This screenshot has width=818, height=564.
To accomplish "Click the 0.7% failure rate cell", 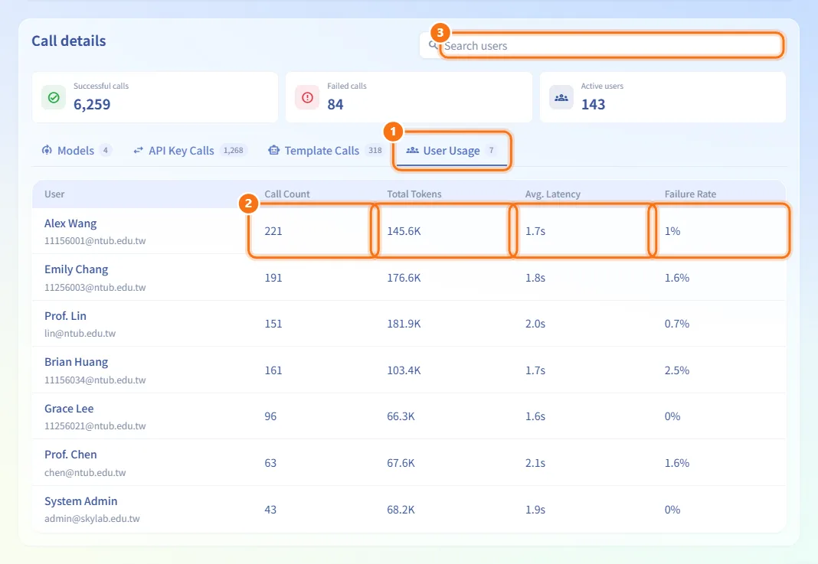I will pyautogui.click(x=677, y=324).
